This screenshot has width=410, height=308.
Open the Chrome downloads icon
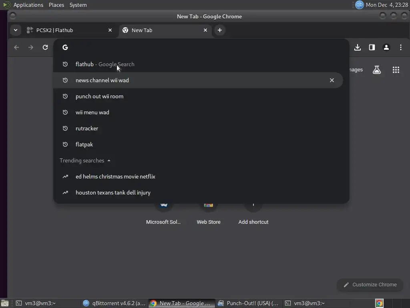click(x=358, y=47)
